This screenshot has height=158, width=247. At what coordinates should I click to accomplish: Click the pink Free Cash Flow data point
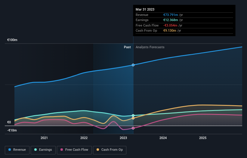click(133, 128)
